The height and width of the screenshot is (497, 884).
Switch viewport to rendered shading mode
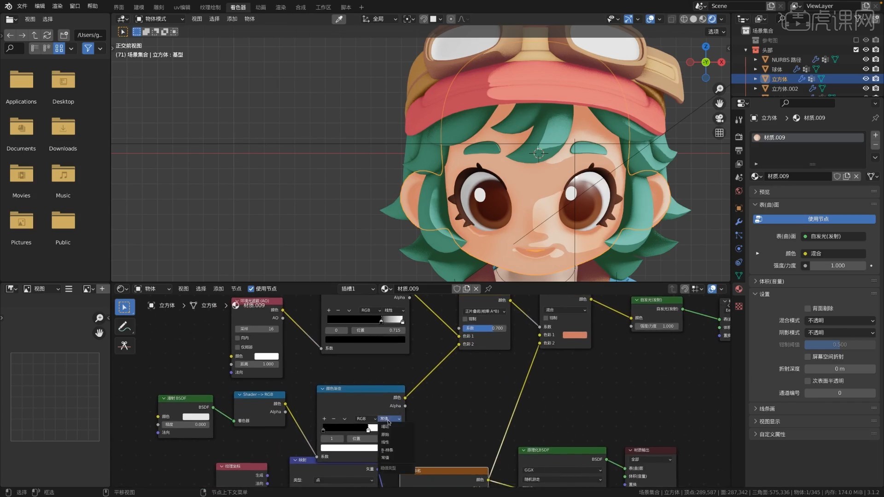(x=713, y=19)
